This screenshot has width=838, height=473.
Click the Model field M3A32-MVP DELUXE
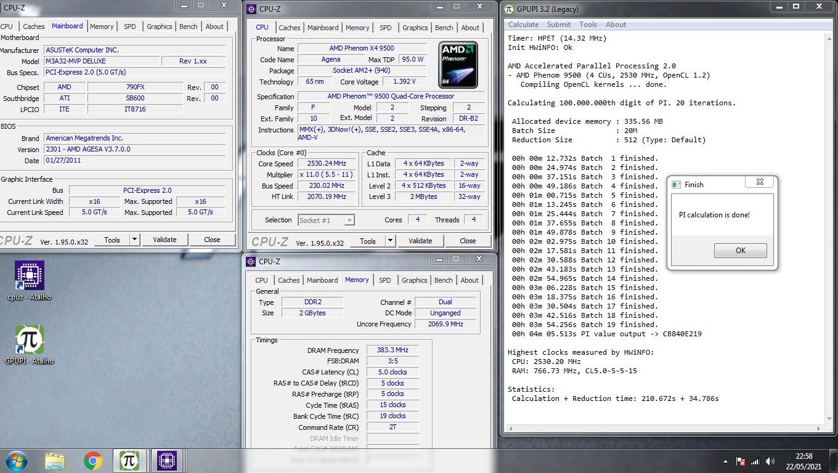click(x=102, y=61)
